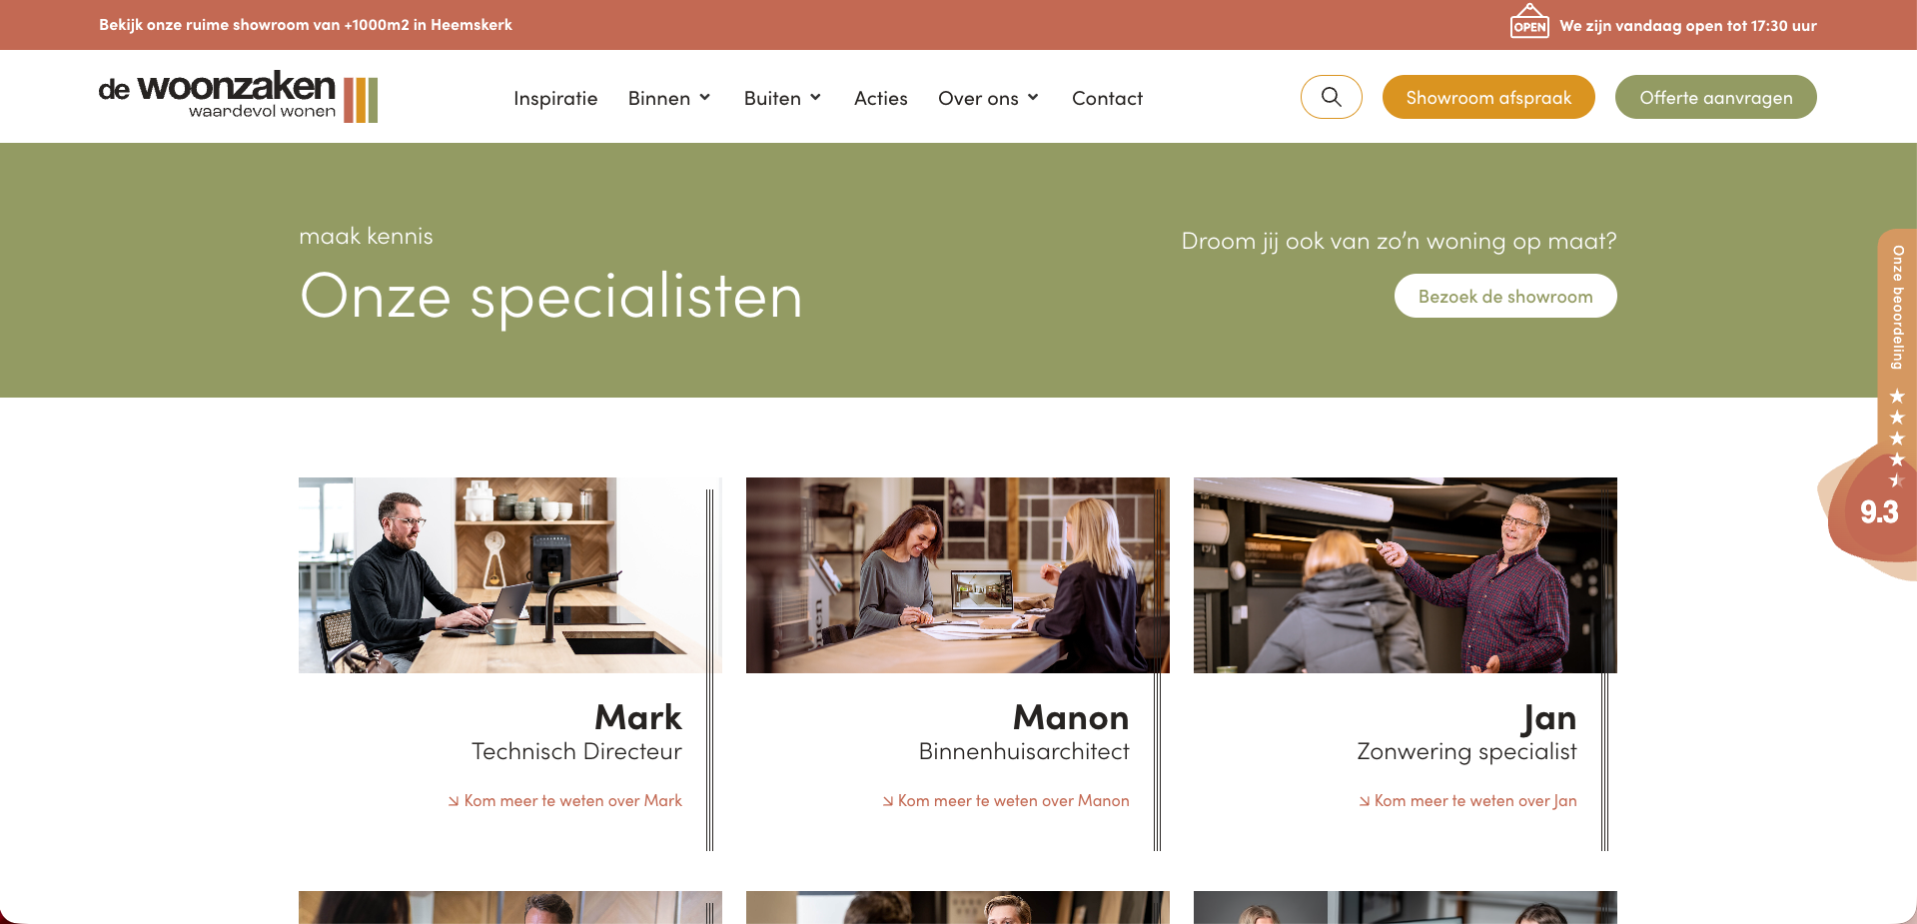This screenshot has width=1917, height=924.
Task: Click the Showroom afspraak button
Action: coord(1488,97)
